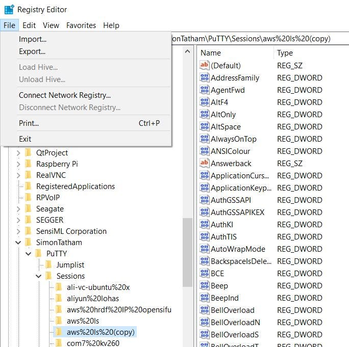349x347 pixels.
Task: Click the QtProject folder icon
Action: click(28, 152)
